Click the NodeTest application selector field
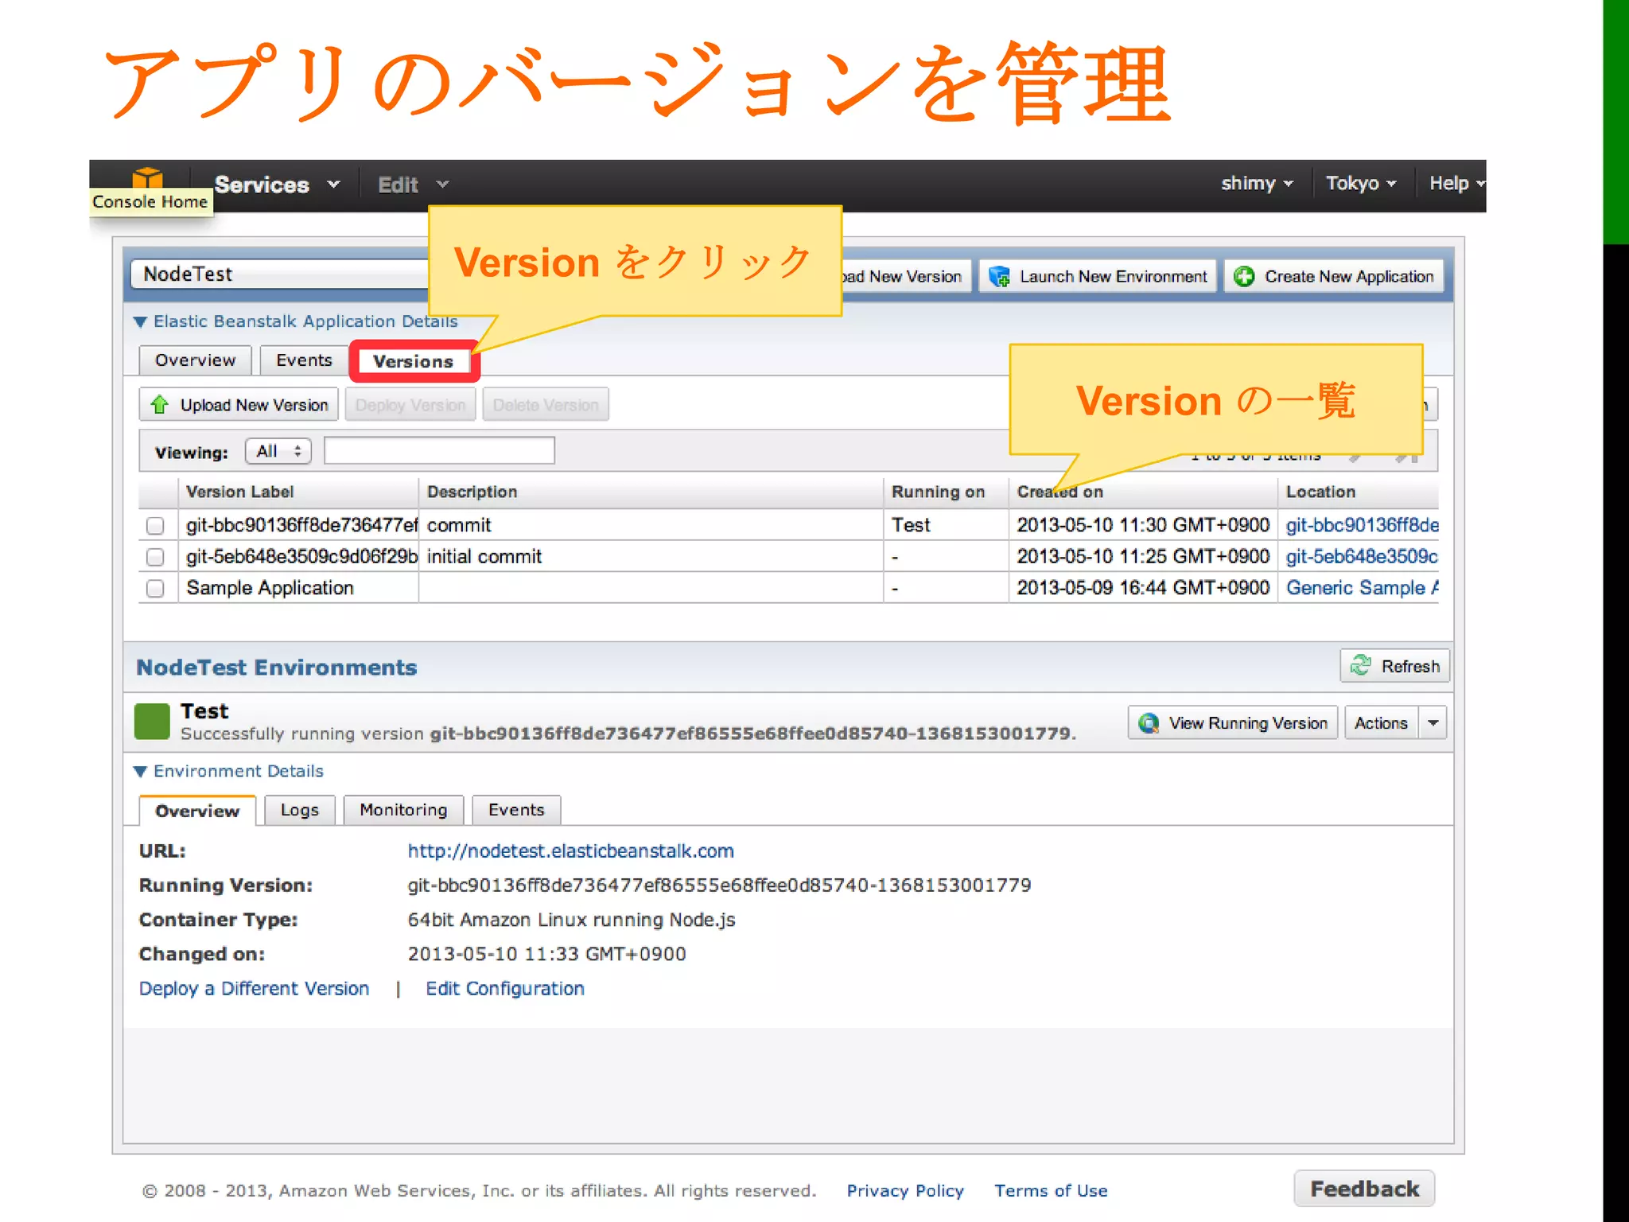 (x=280, y=274)
